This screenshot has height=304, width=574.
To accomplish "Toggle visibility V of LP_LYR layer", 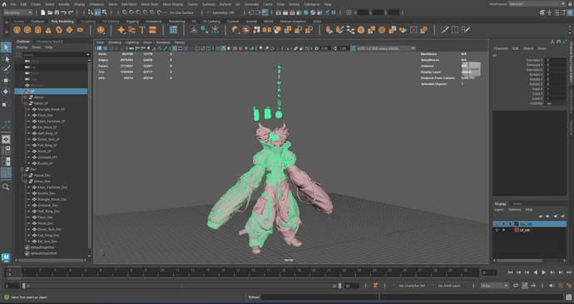I will [497, 231].
